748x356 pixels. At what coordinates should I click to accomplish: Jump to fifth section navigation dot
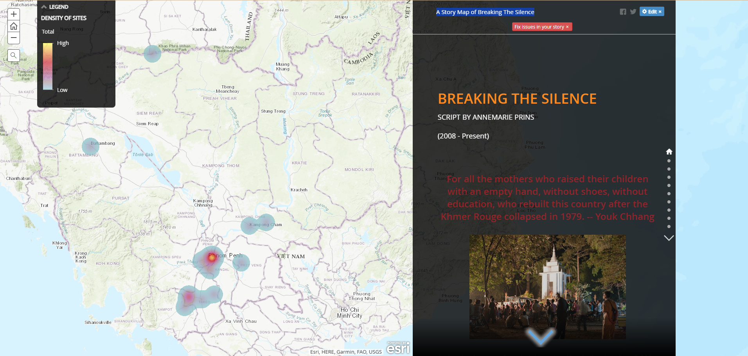669,194
